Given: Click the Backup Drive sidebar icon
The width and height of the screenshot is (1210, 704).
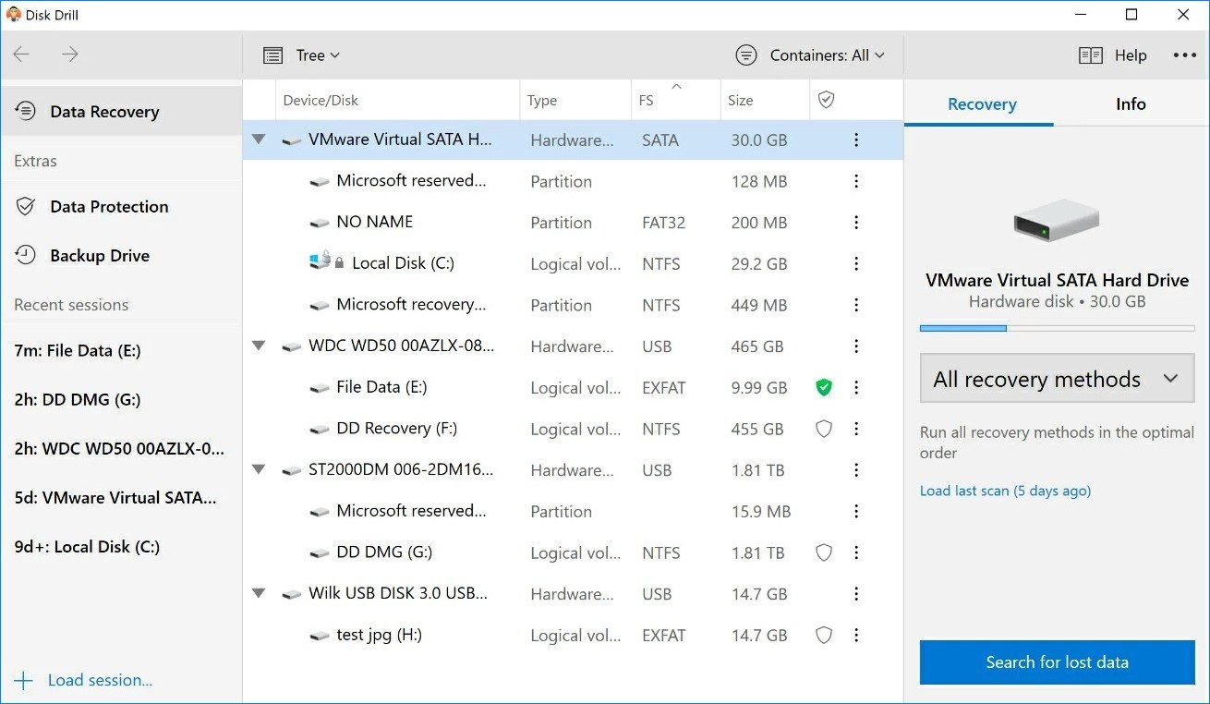Looking at the screenshot, I should click(x=24, y=256).
